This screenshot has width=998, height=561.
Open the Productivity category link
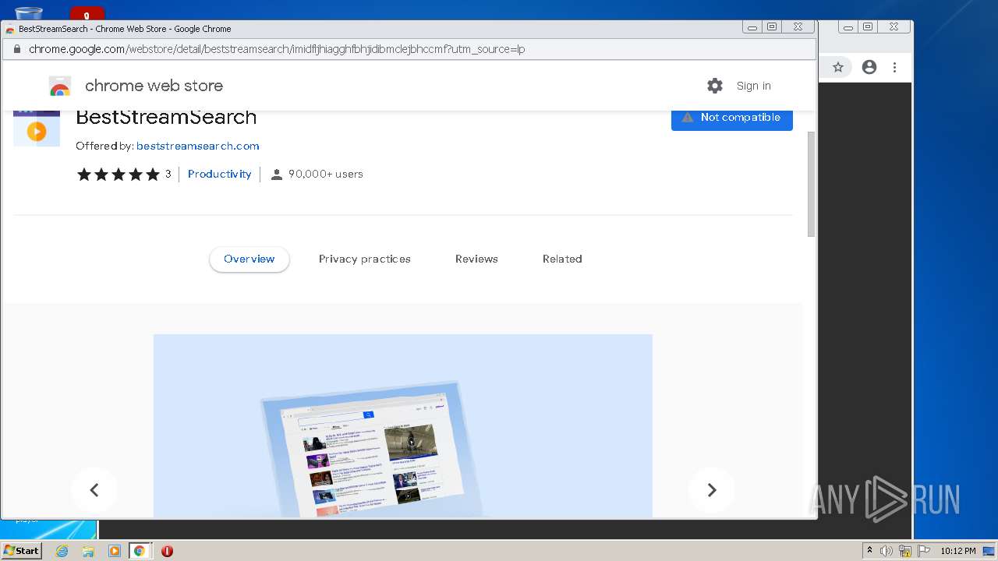tap(219, 175)
